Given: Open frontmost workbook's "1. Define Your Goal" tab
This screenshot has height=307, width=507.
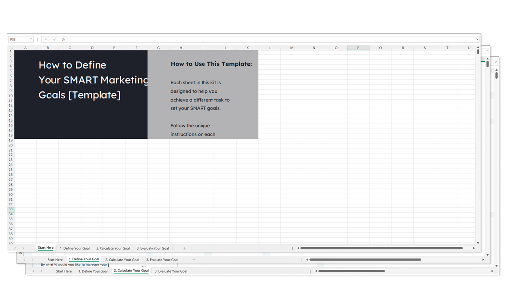Looking at the screenshot, I should 75,248.
